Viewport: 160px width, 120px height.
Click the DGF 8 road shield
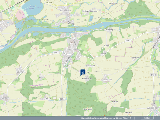(x=153, y=75)
